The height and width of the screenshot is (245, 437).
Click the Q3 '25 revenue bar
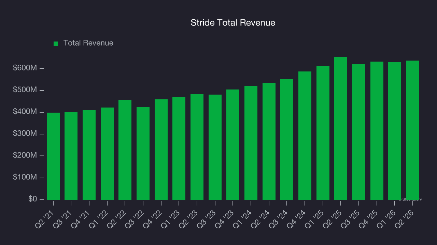click(359, 132)
